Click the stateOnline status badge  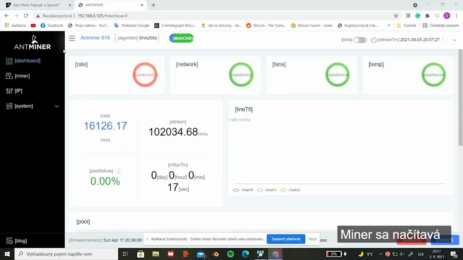tap(182, 38)
